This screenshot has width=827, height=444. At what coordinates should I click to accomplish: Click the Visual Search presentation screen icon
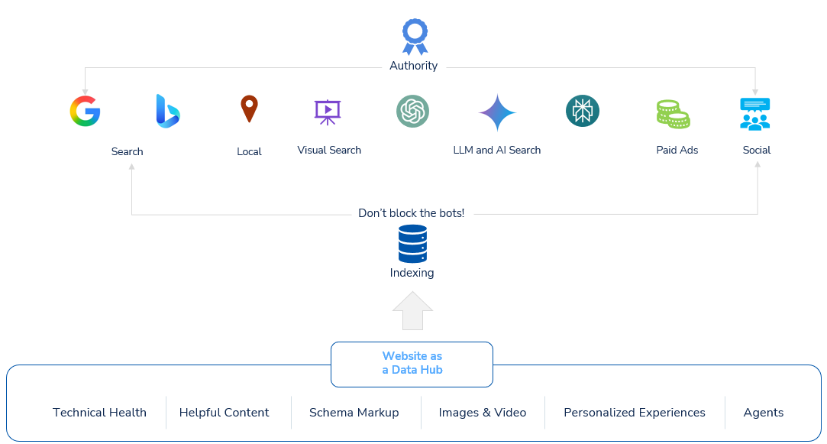click(328, 112)
